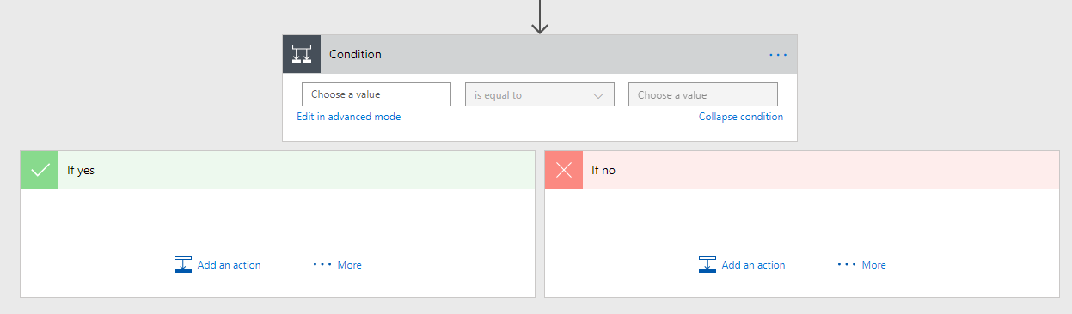Image resolution: width=1072 pixels, height=314 pixels.
Task: Click the 'If no' header label
Action: pyautogui.click(x=603, y=170)
